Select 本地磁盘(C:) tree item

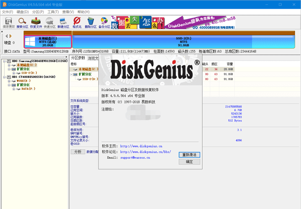pyautogui.click(x=26, y=65)
